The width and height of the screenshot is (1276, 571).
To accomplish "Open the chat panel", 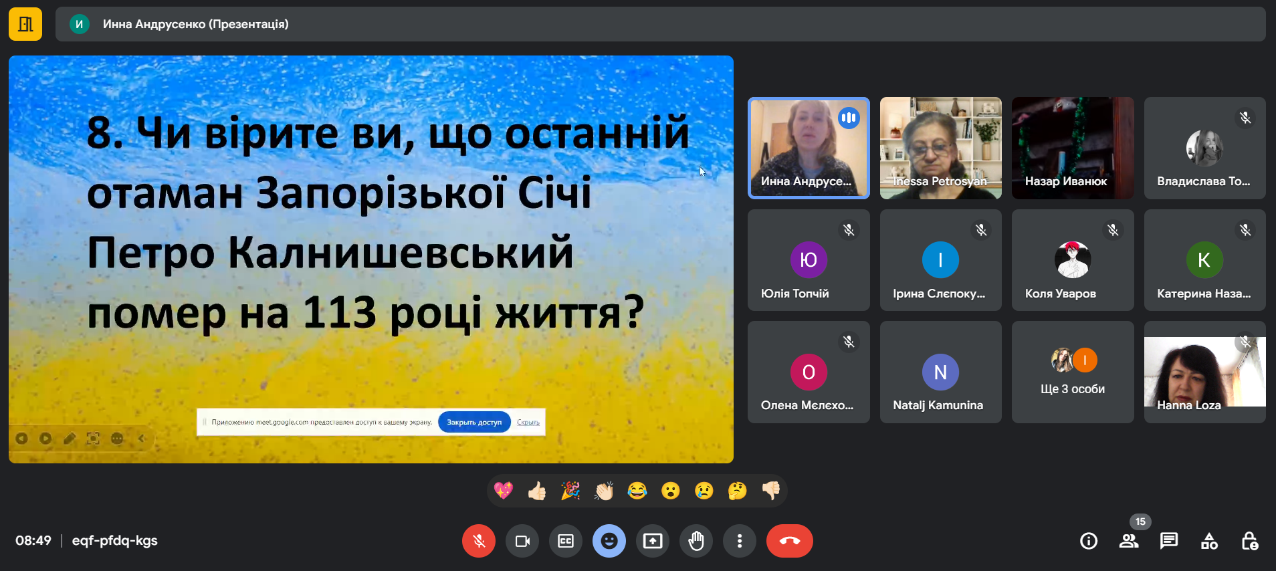I will pos(1169,541).
